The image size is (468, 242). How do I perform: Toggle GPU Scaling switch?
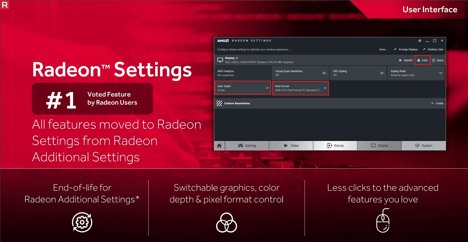[383, 73]
